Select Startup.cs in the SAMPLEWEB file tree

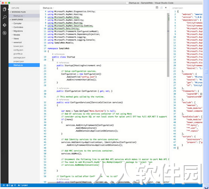(24, 65)
